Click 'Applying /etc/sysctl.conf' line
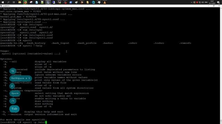This screenshot has height=124, width=222. click(23, 22)
